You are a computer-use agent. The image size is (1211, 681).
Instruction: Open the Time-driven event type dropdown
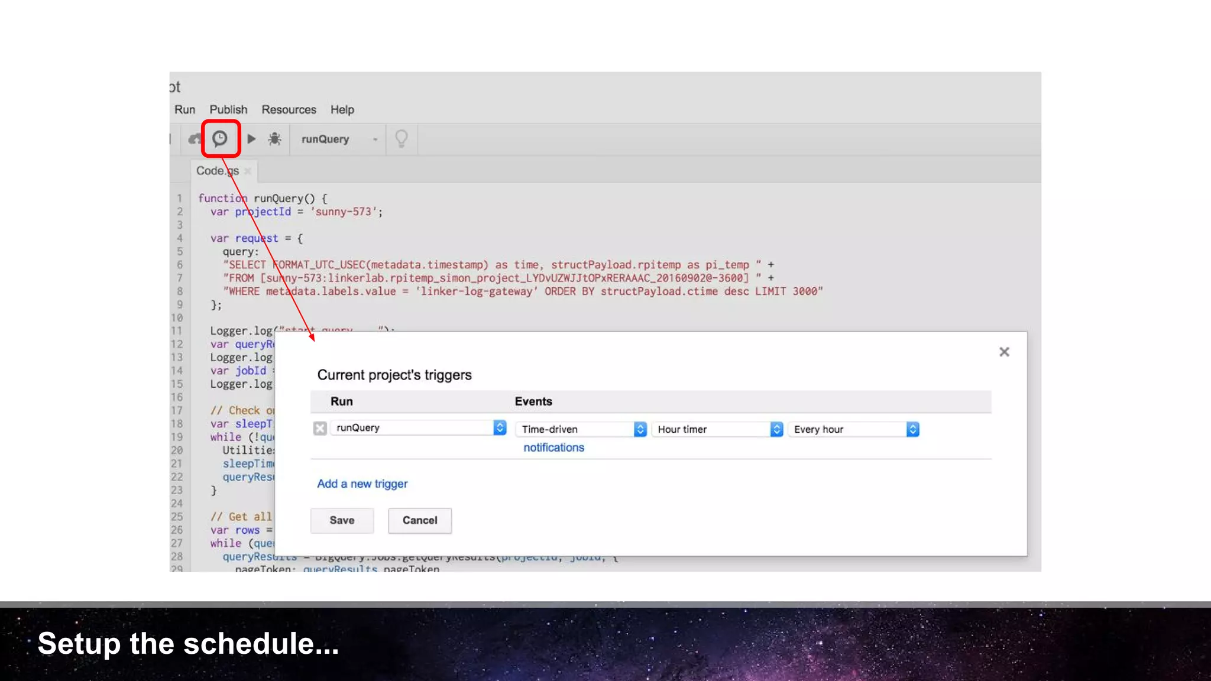[x=581, y=430]
